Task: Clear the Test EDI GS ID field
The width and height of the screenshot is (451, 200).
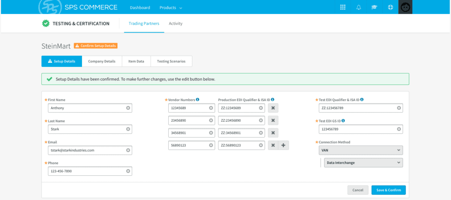Action: tap(399, 129)
